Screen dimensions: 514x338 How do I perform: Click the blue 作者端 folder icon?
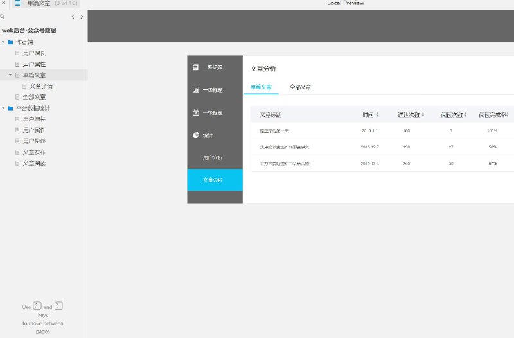(10, 42)
